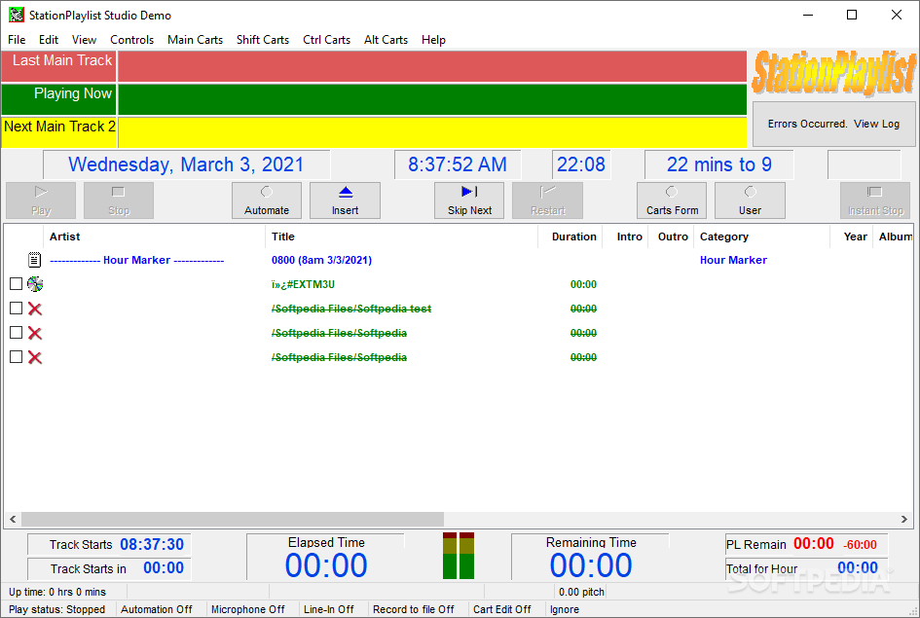Open the Shift Carts menu

(263, 40)
